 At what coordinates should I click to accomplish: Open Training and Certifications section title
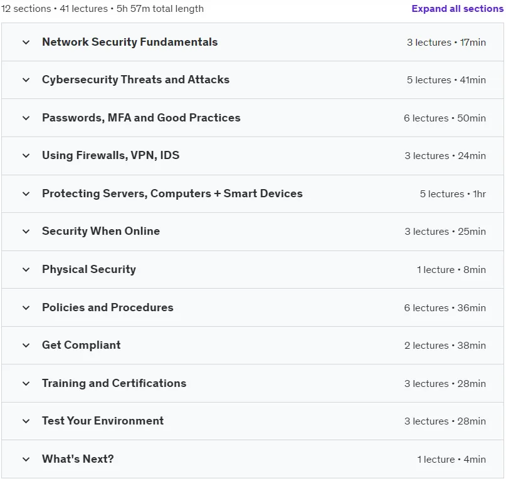point(114,383)
